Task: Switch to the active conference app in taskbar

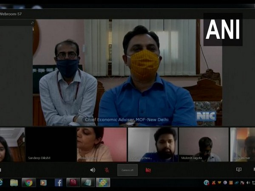Action: [103, 183]
